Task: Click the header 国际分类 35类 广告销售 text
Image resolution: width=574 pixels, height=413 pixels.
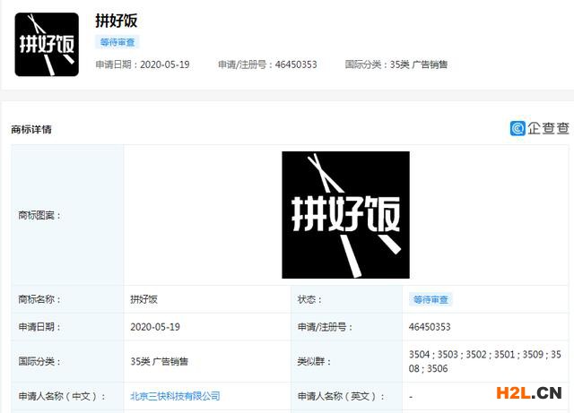Action: pos(418,65)
